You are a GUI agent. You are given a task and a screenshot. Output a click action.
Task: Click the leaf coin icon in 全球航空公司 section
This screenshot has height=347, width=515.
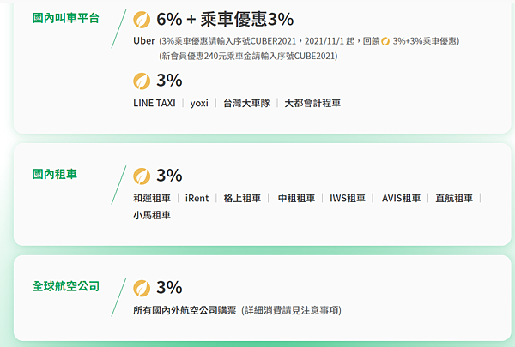(142, 288)
